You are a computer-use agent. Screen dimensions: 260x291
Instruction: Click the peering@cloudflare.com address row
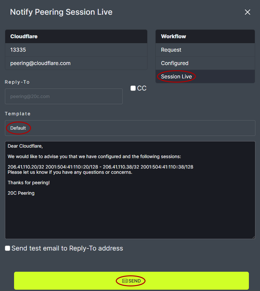pyautogui.click(x=76, y=63)
